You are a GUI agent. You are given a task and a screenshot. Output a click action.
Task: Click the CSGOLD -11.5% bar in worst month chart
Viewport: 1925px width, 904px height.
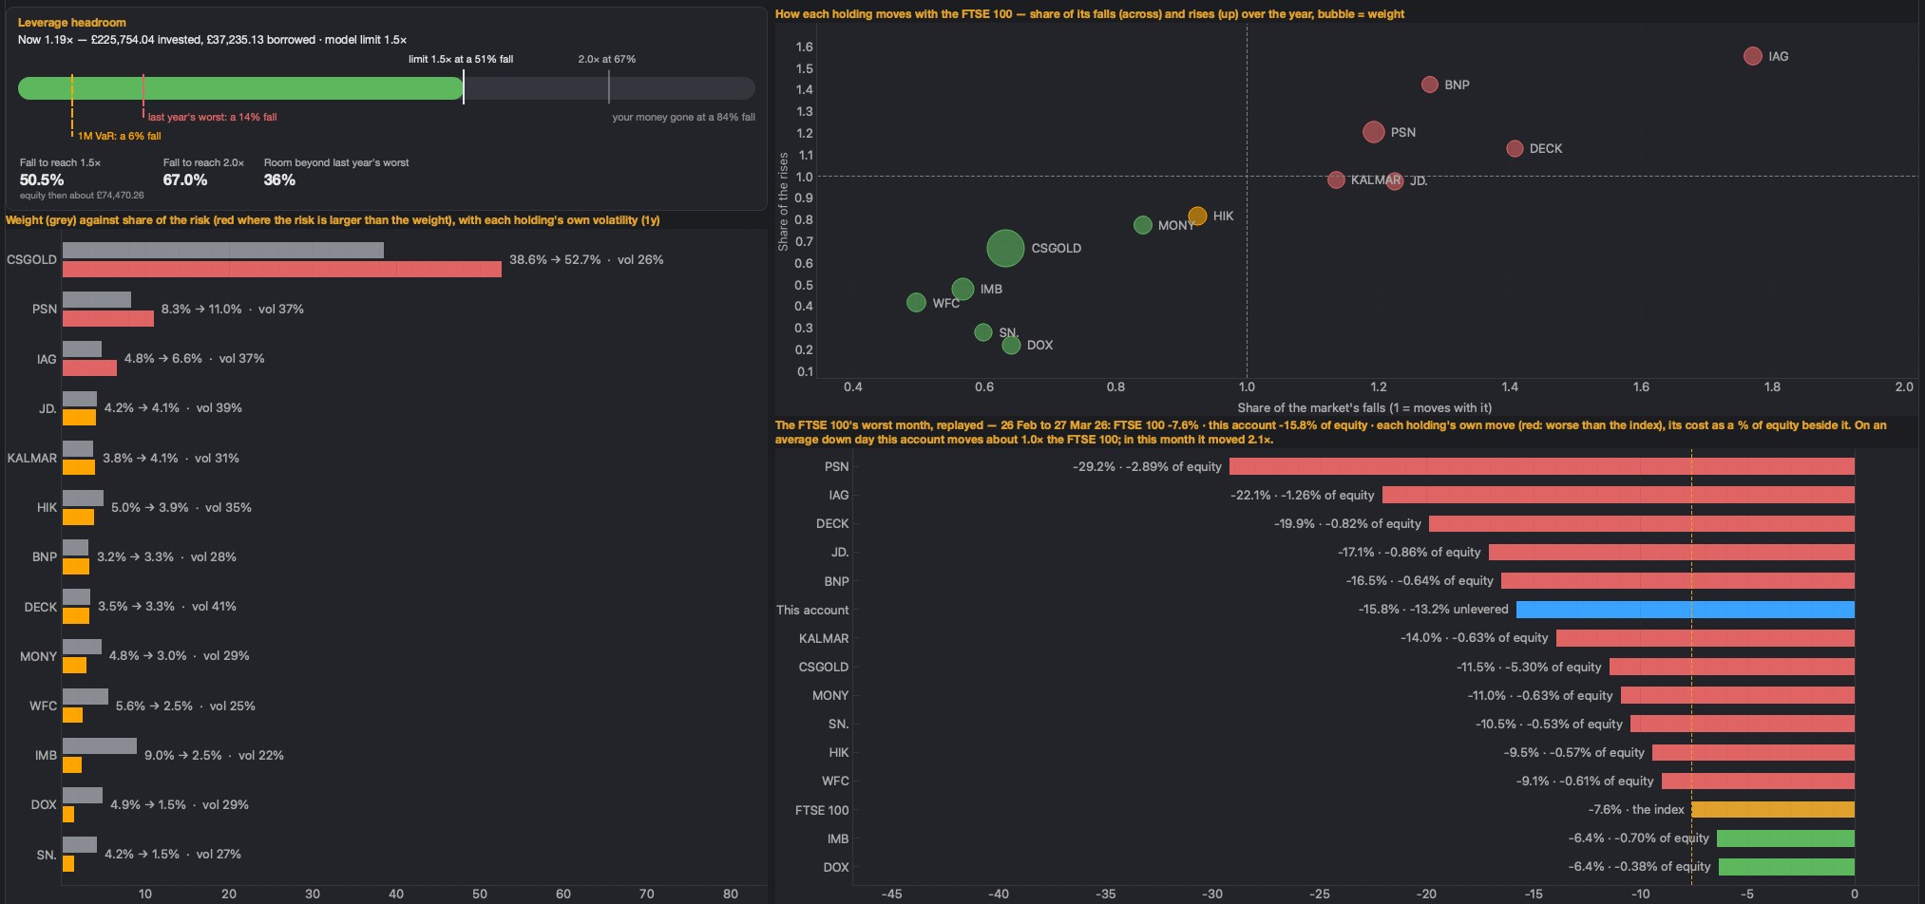click(1732, 667)
